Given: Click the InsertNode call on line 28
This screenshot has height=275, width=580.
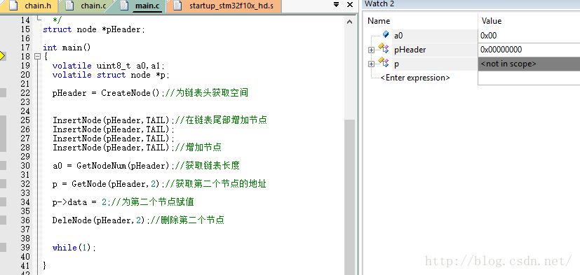Looking at the screenshot, I should click(113, 148).
